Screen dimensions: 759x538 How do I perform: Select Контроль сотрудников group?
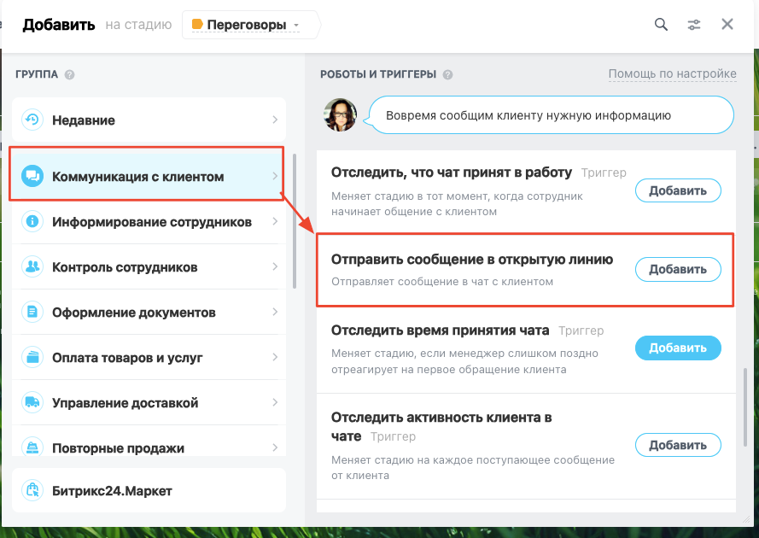(x=149, y=266)
